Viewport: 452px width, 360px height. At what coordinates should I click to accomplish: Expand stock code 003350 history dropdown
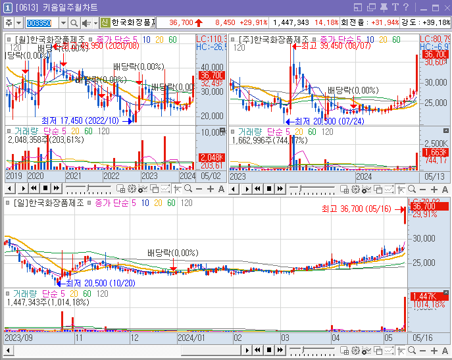click(x=63, y=23)
